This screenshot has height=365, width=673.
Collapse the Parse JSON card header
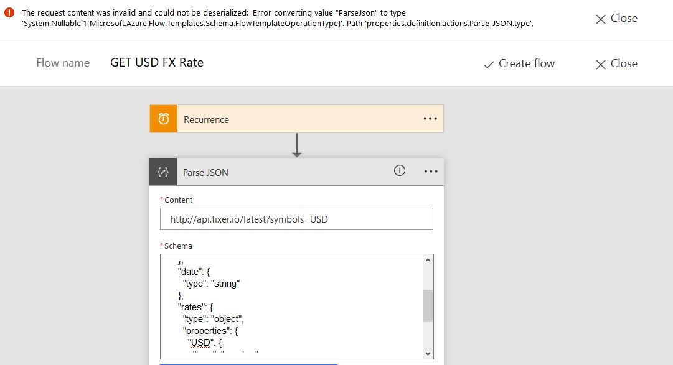point(280,172)
